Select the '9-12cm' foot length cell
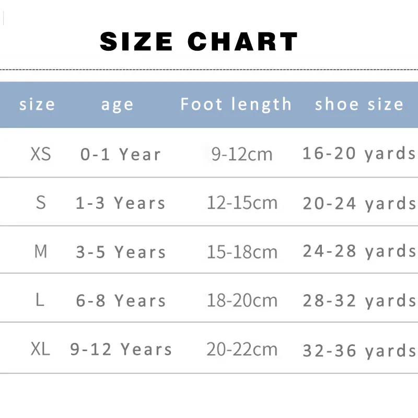The image size is (418, 418). [x=242, y=154]
